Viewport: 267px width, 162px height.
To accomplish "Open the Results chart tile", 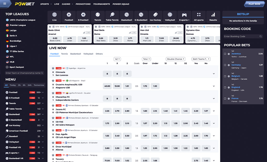I will point(213,17).
